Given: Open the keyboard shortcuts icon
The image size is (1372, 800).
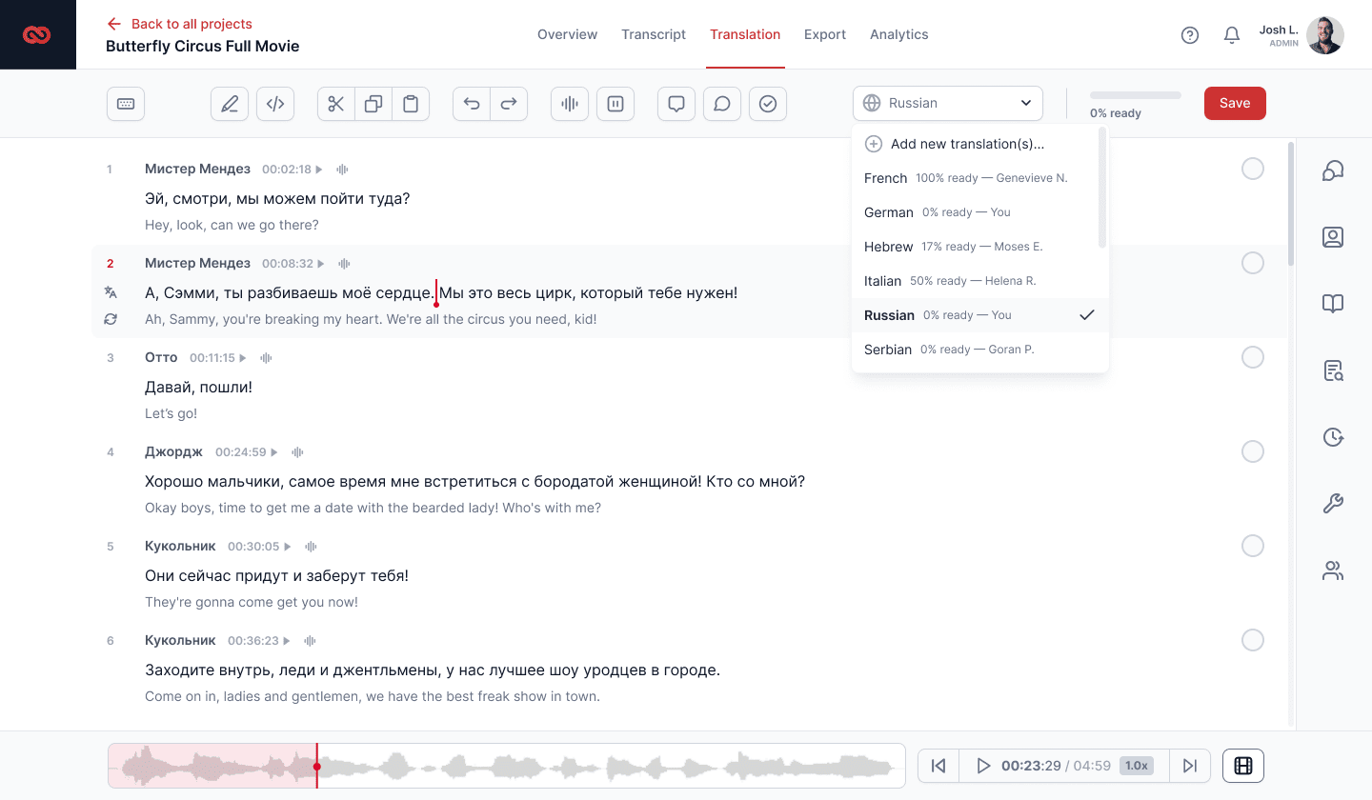Looking at the screenshot, I should 126,104.
